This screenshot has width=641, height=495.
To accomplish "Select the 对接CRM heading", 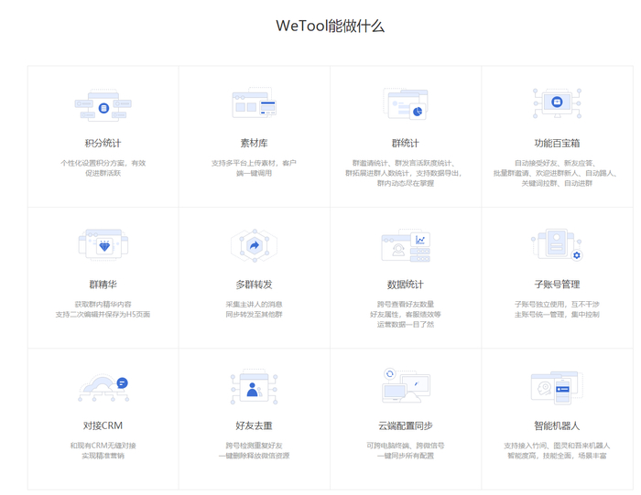I will [103, 426].
